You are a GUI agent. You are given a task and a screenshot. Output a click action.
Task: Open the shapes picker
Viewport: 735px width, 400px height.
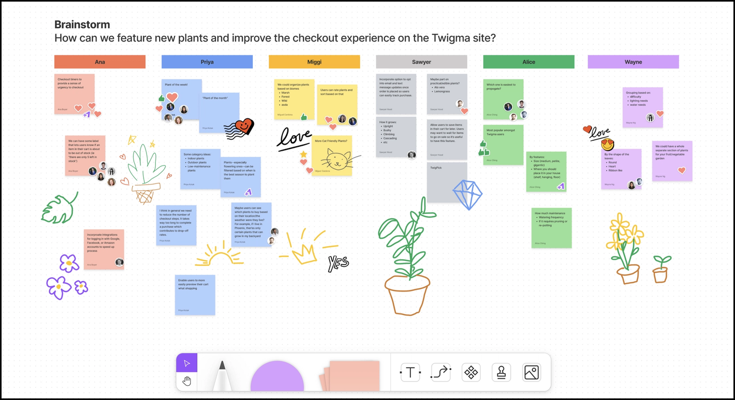471,372
